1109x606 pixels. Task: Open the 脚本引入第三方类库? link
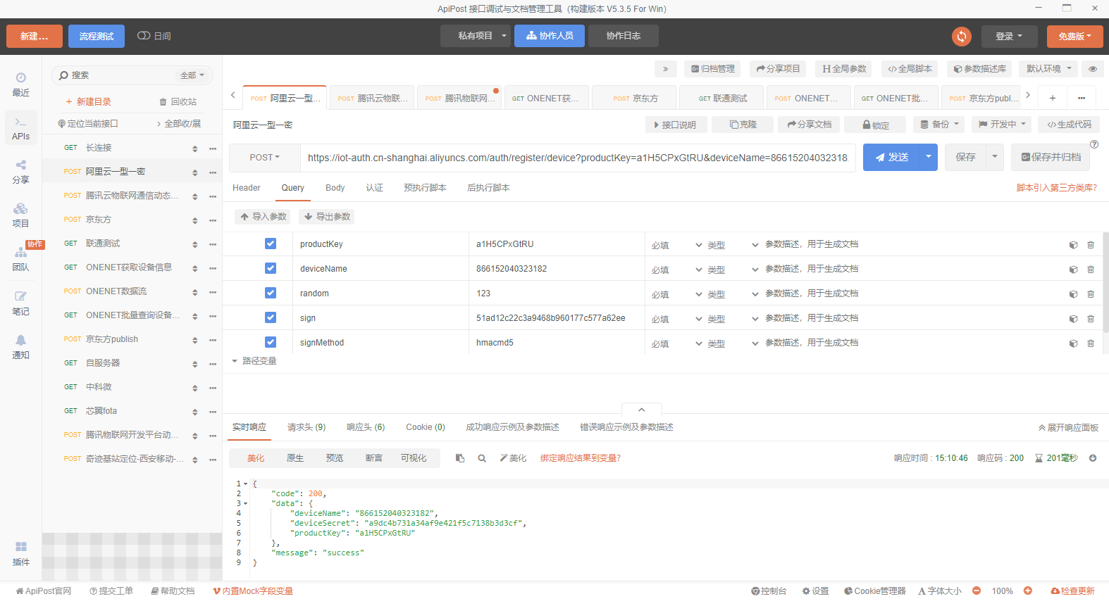pyautogui.click(x=1056, y=188)
